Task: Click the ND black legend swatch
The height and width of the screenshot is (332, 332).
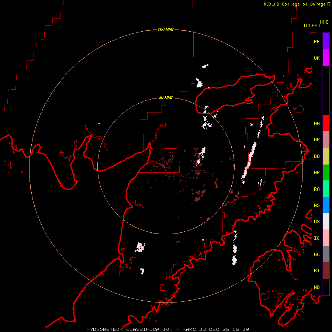Action: [326, 287]
